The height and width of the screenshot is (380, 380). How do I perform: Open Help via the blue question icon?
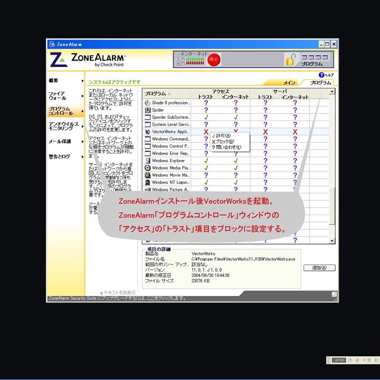[322, 75]
